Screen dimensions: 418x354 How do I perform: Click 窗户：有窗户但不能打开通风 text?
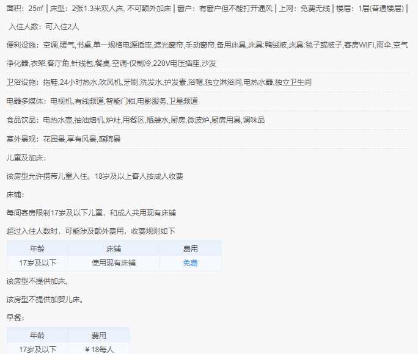(225, 9)
